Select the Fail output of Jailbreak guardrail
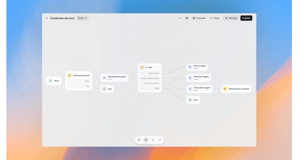 pos(79,86)
